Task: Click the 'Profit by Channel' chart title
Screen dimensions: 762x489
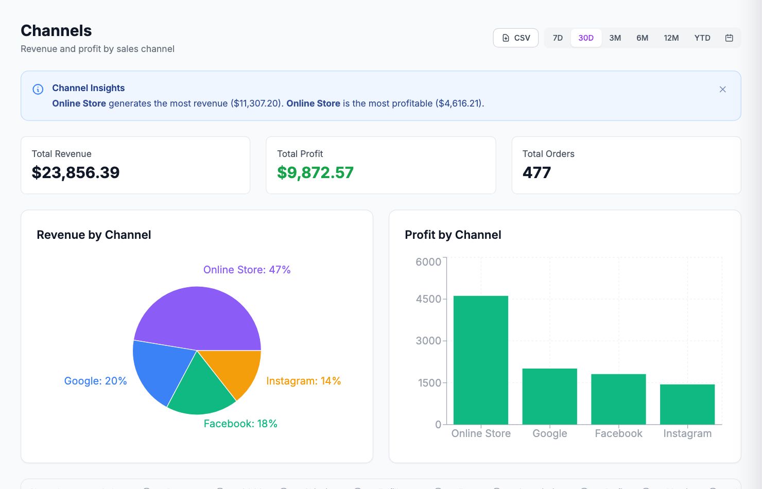Action: click(453, 235)
